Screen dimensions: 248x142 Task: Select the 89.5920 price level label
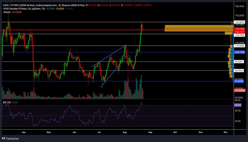click(x=240, y=71)
